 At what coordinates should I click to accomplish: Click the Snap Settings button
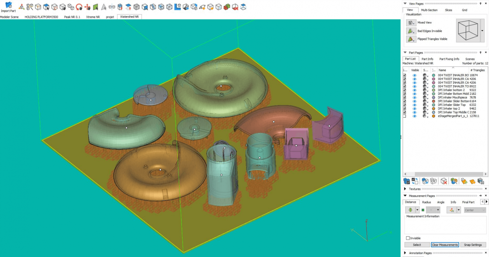click(x=473, y=244)
